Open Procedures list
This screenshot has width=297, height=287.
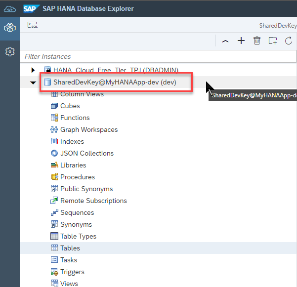(78, 177)
